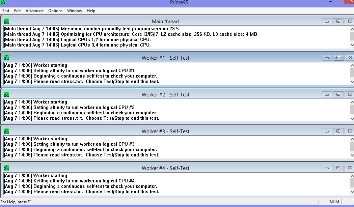Click 'Setting affinity' line for logical CPU #4
The image size is (354, 207).
click(69, 181)
